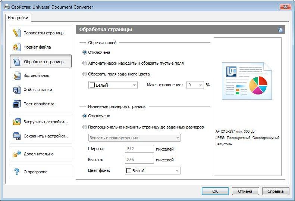295x201 pixels.
Task: Click the Дополнительно gears icon
Action: click(x=17, y=154)
